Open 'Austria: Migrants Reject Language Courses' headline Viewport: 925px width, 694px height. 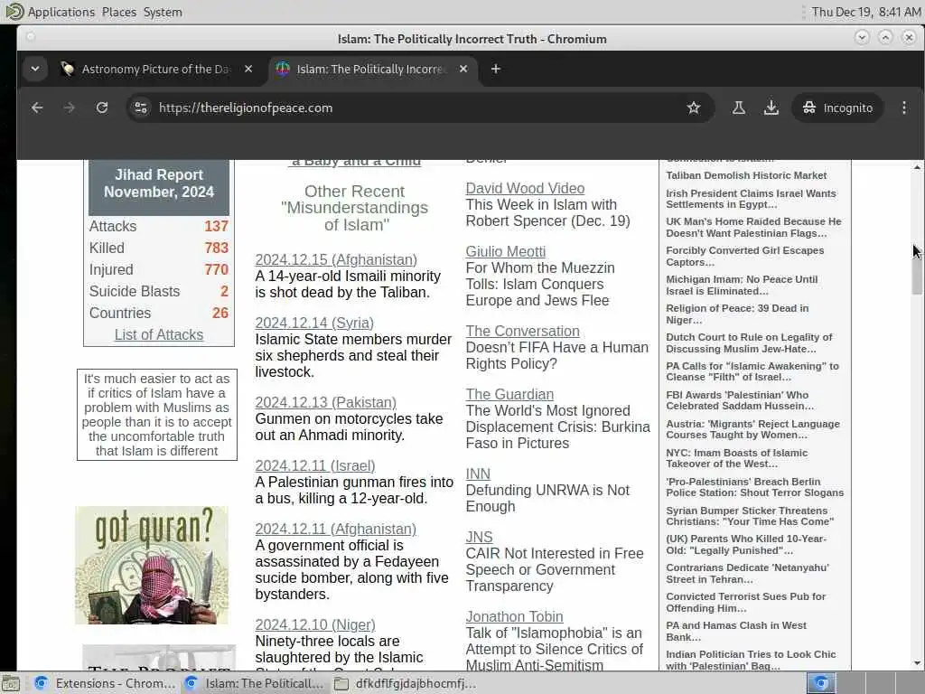[x=752, y=429]
